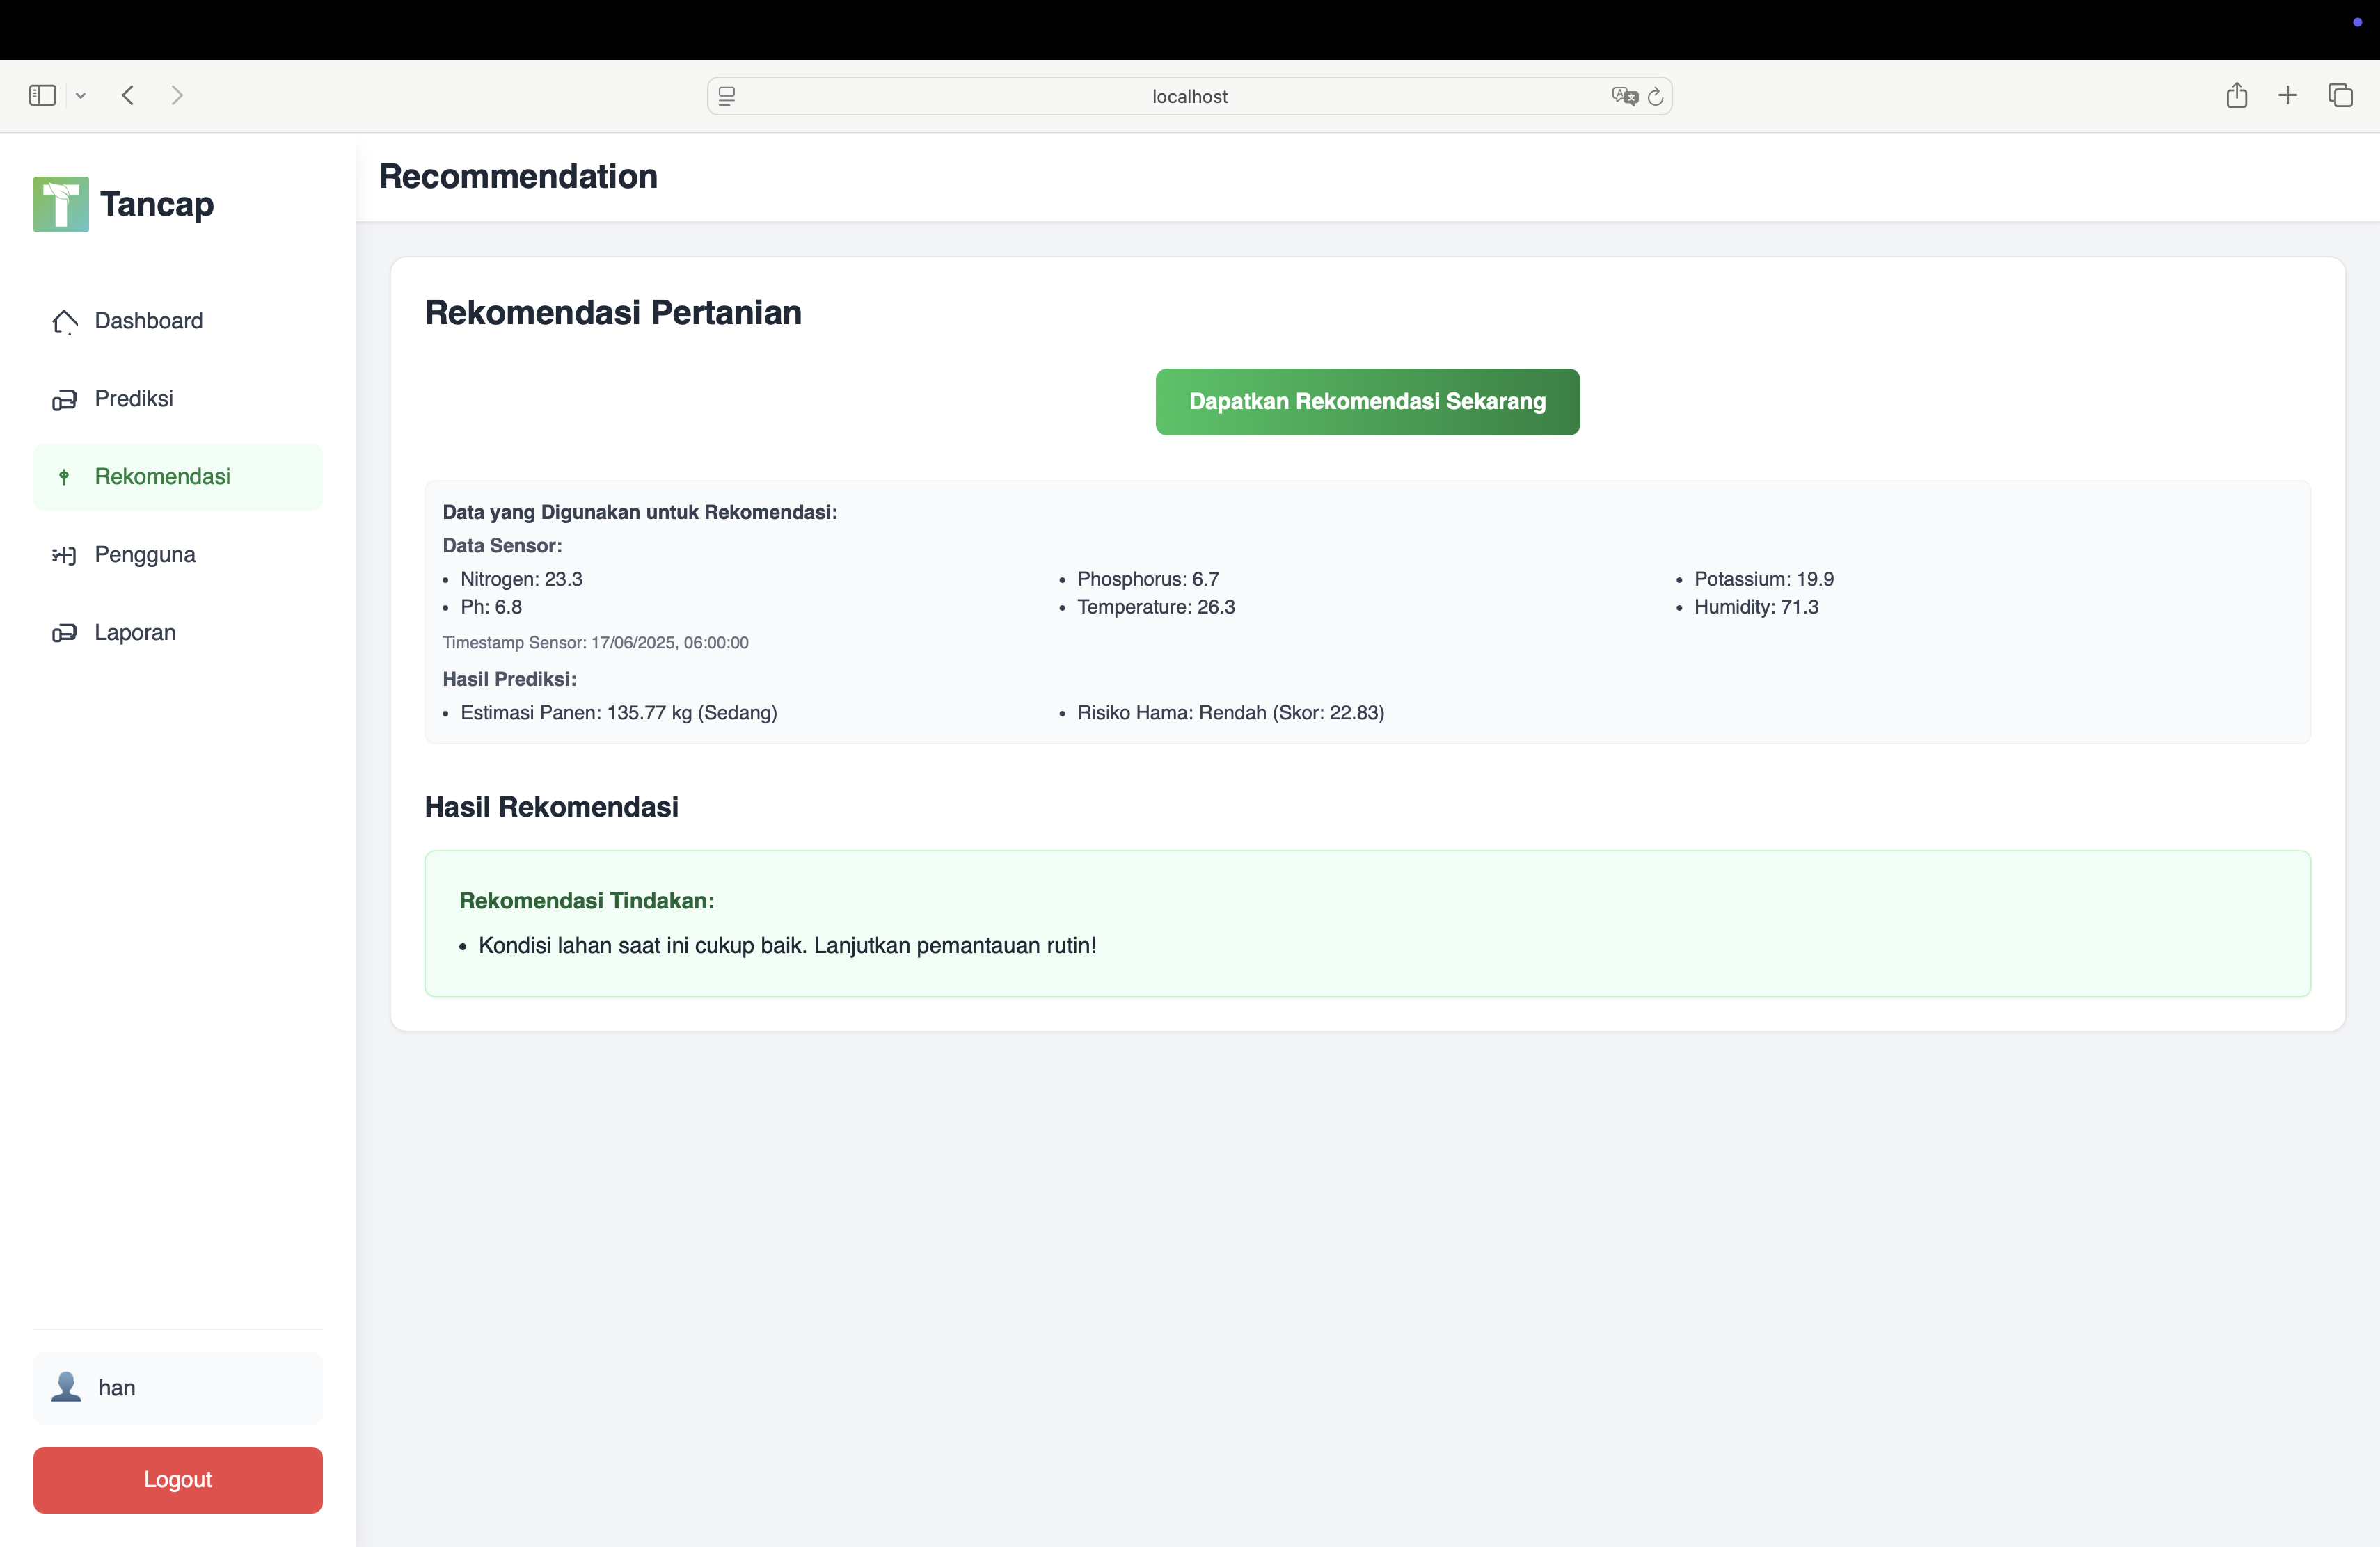Screen dimensions: 2380x1547
Task: Select the Humidity: 71.3 value
Action: point(1756,607)
